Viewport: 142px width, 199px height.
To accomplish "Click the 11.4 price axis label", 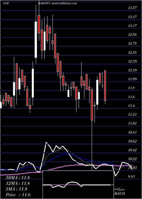I will pos(131,106).
